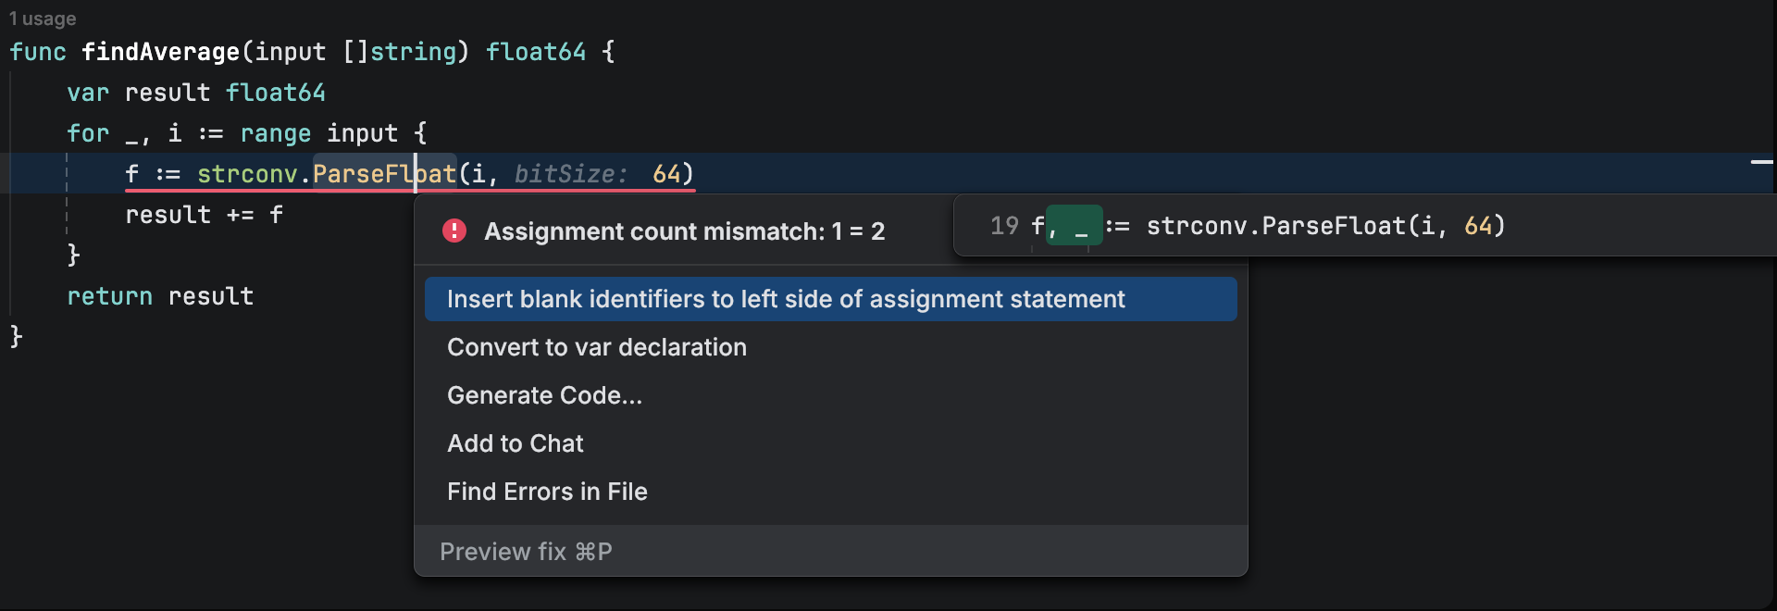
Task: Click the bitSize parameter inlay hint
Action: tap(570, 174)
